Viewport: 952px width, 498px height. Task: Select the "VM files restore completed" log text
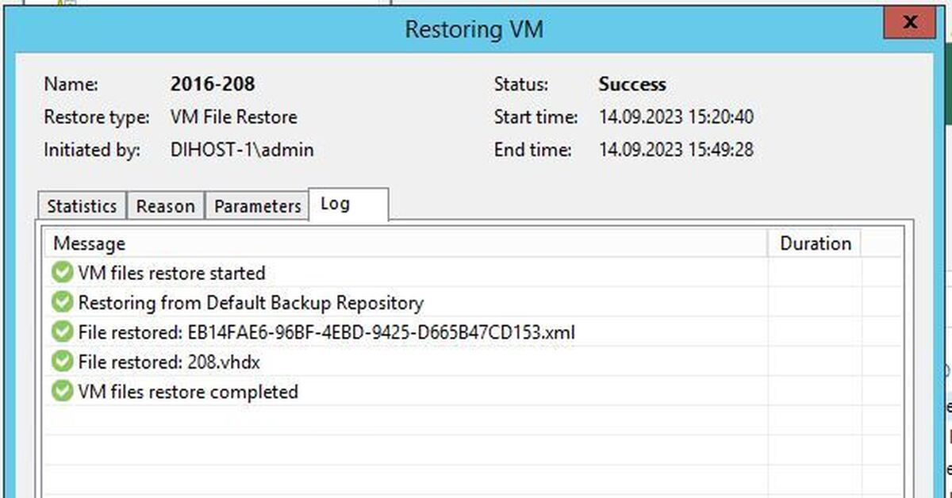[x=188, y=391]
